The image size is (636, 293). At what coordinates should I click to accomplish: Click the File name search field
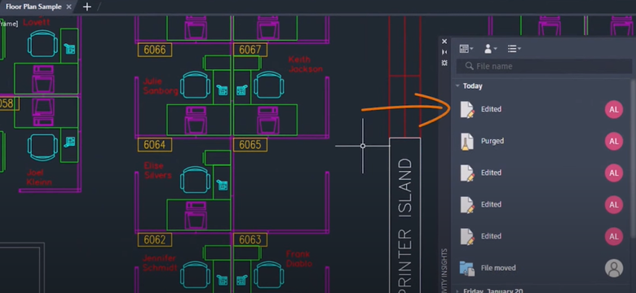click(544, 66)
